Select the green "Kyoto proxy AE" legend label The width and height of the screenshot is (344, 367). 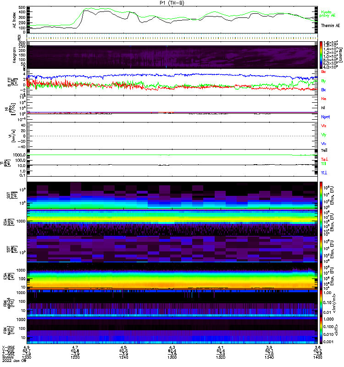pyautogui.click(x=327, y=14)
